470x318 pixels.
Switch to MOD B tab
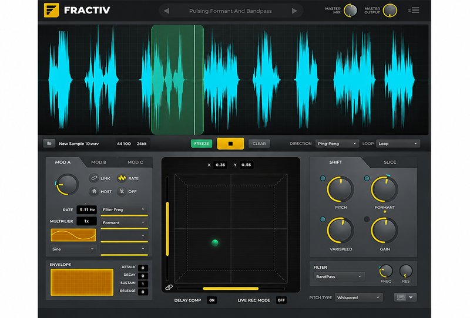pyautogui.click(x=99, y=162)
